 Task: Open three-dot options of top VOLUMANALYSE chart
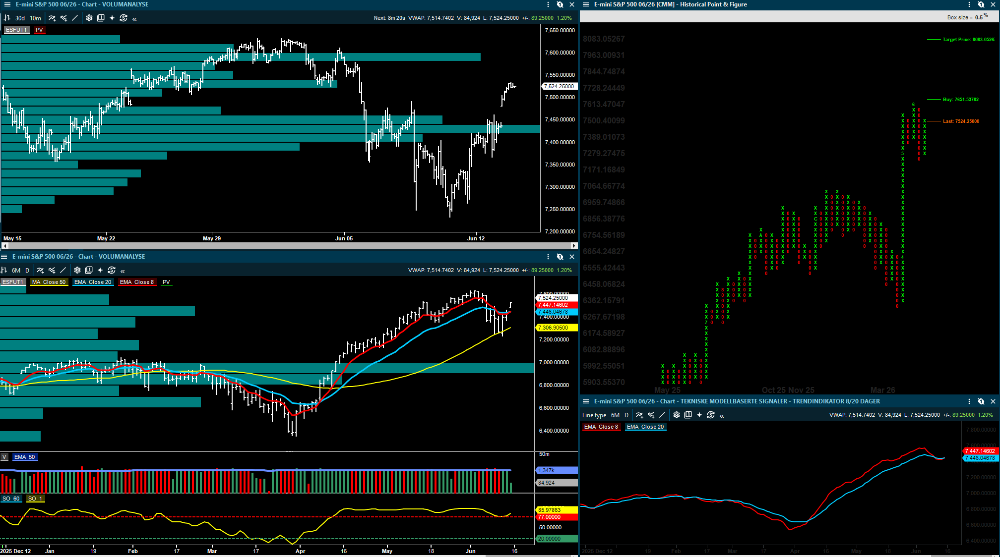[548, 4]
